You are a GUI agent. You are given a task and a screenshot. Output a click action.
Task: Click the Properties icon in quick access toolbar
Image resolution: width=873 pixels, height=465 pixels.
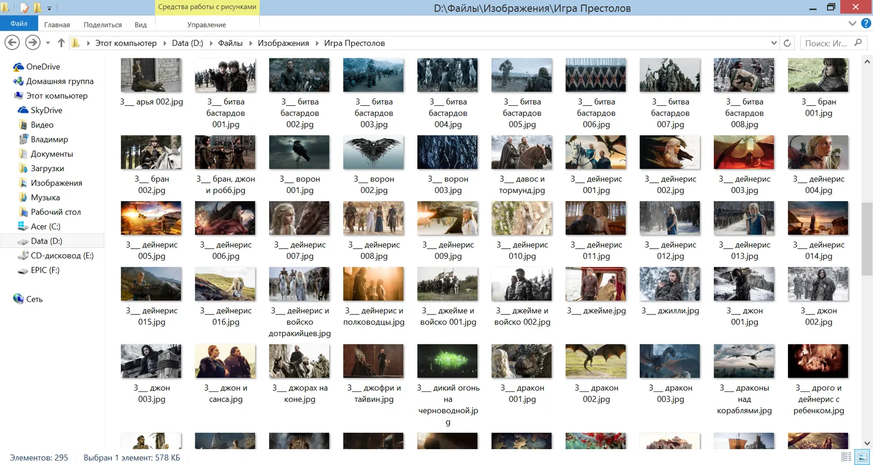click(x=24, y=8)
